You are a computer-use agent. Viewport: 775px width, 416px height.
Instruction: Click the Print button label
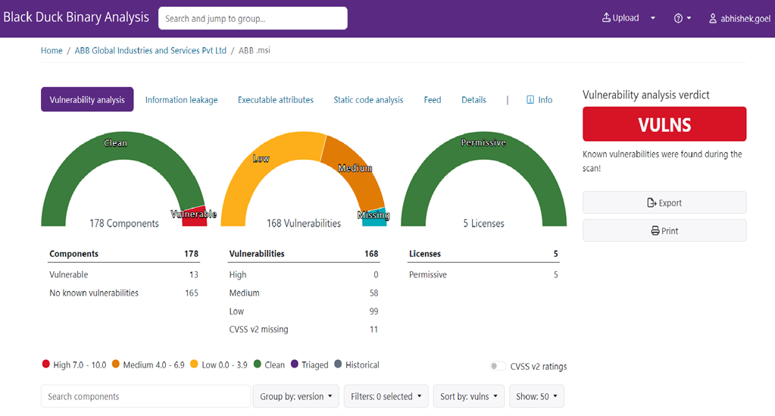click(670, 231)
